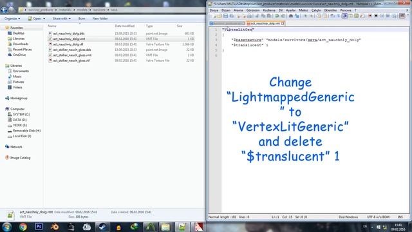Open Network in the navigation pane
Viewport: 412px width, 232px height.
(16, 147)
